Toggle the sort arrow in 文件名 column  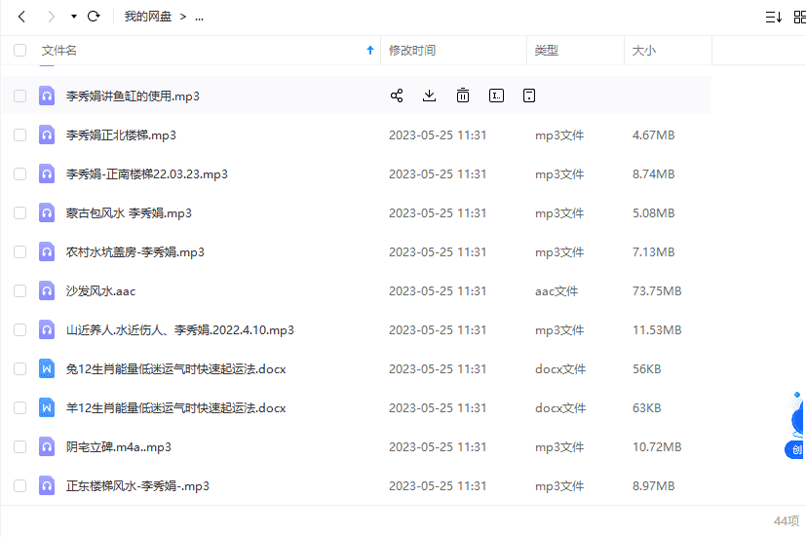point(369,51)
